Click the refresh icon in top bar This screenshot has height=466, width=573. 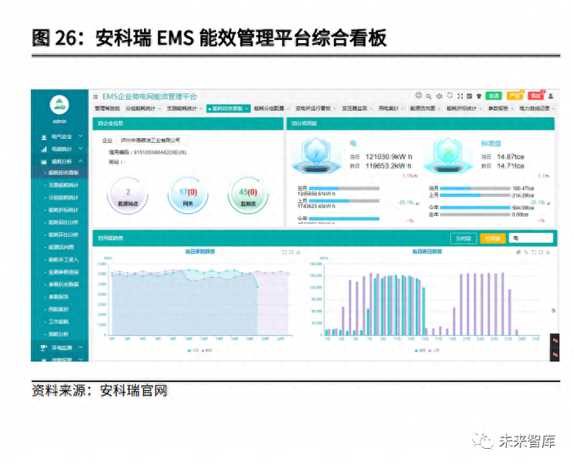pos(450,96)
